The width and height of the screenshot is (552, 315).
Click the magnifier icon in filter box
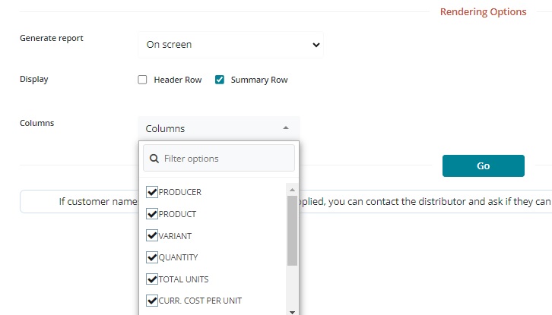[154, 159]
